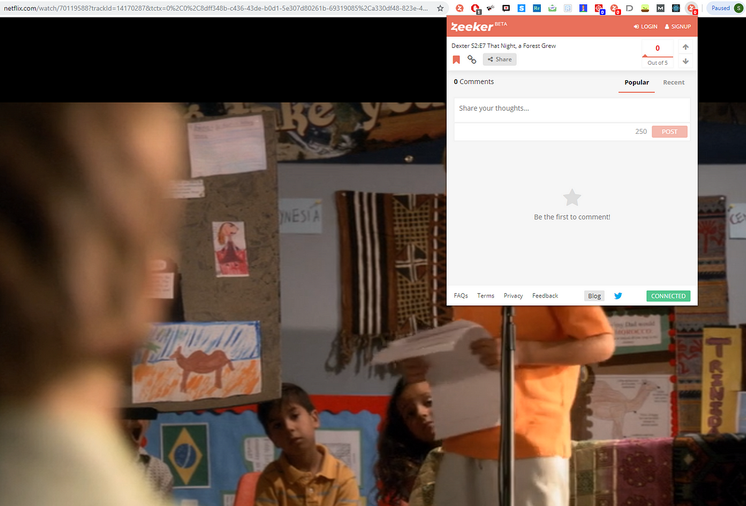Image resolution: width=746 pixels, height=506 pixels.
Task: Open the green sprout extension icon
Action: point(645,8)
